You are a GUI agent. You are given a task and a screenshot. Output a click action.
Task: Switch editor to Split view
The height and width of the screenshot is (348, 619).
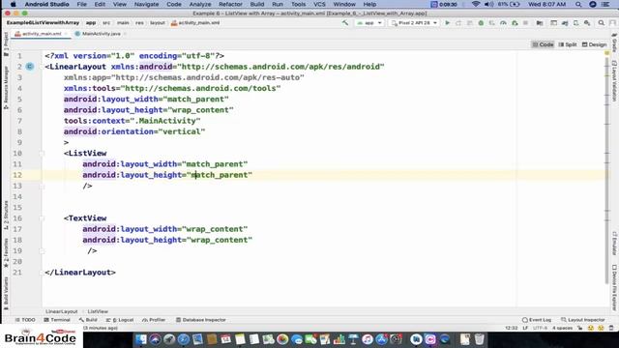[568, 44]
